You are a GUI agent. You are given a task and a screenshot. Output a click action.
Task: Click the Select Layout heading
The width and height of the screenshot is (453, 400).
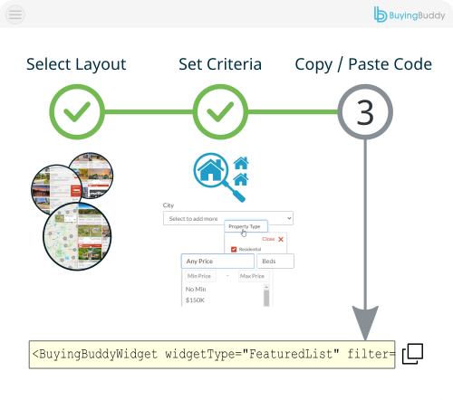(76, 64)
